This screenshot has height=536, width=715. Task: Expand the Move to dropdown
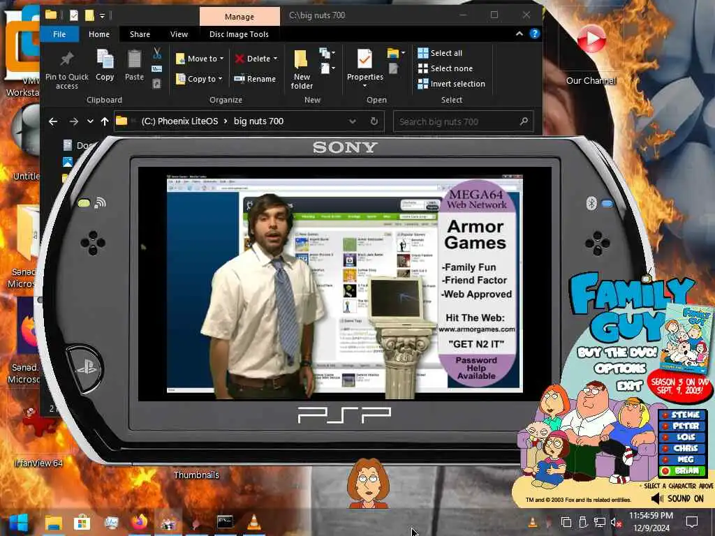(x=221, y=59)
